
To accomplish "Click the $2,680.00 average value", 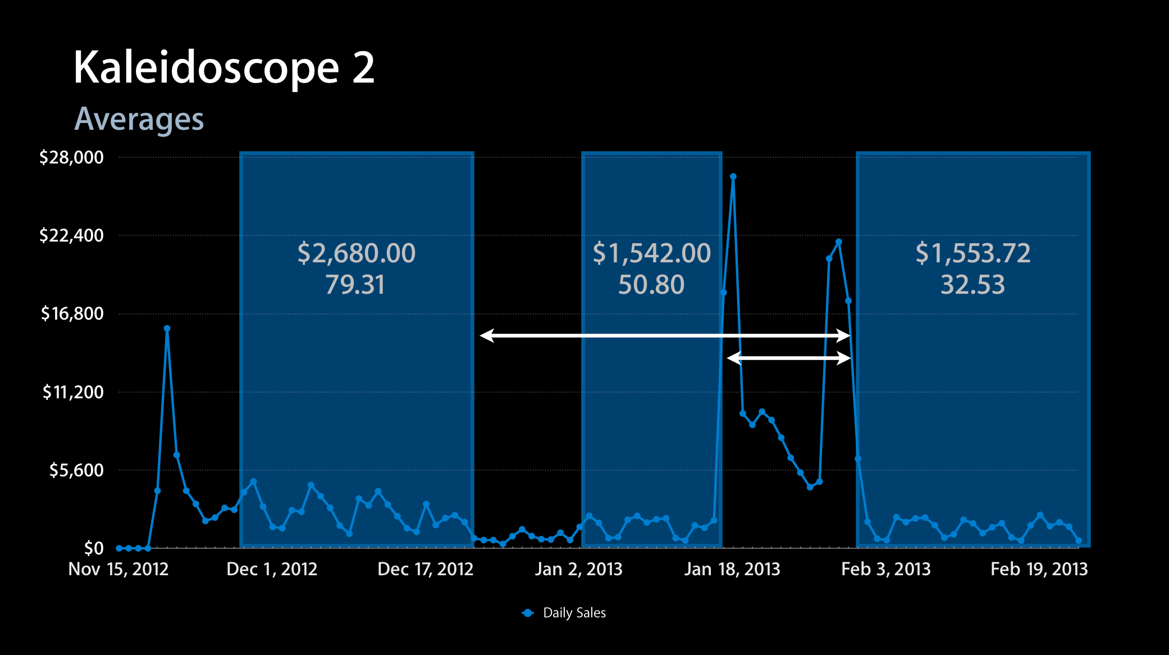I will tap(357, 253).
